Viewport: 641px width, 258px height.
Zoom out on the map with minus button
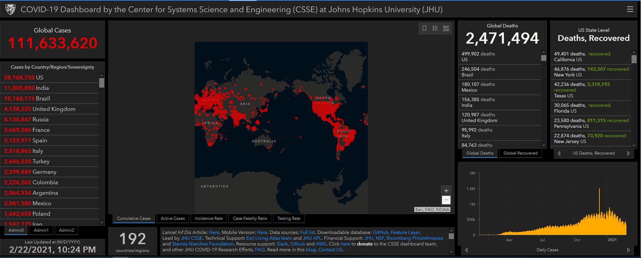[446, 200]
